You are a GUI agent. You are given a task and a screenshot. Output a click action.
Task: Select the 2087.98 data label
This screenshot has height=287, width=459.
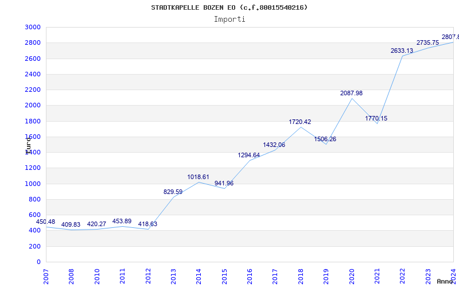click(351, 93)
